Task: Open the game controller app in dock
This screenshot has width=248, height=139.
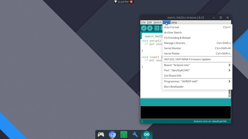Action: (x=101, y=135)
